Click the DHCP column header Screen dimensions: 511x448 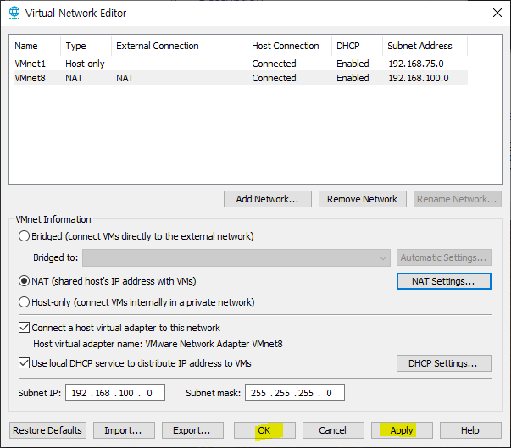pyautogui.click(x=357, y=46)
